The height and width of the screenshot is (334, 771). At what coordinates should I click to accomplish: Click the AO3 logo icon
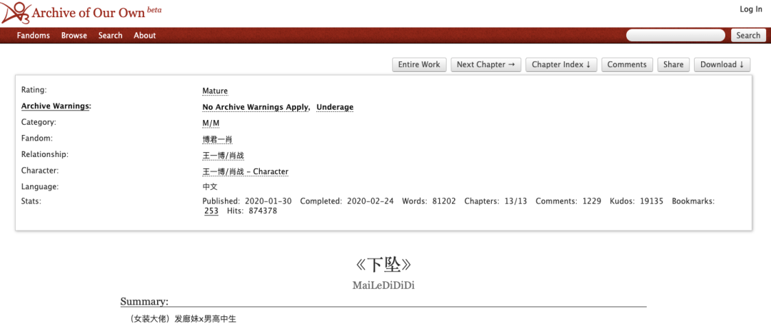[x=15, y=14]
